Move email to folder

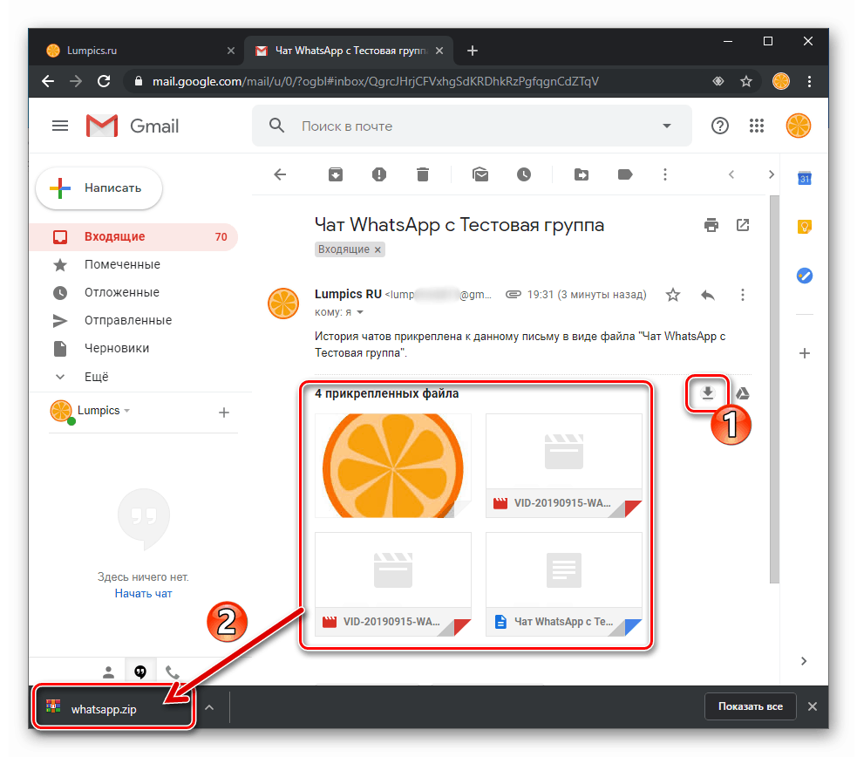[582, 174]
